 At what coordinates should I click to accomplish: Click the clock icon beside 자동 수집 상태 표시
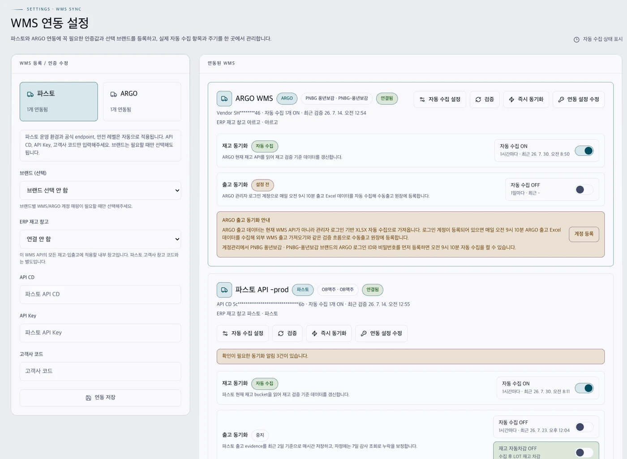point(576,39)
